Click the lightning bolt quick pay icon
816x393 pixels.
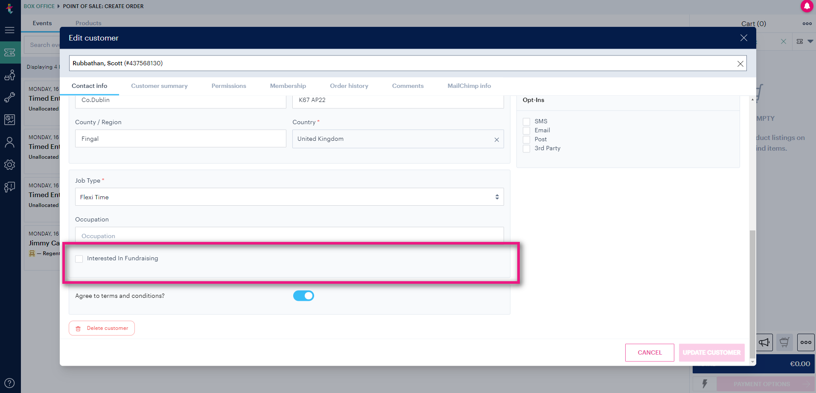(x=705, y=384)
